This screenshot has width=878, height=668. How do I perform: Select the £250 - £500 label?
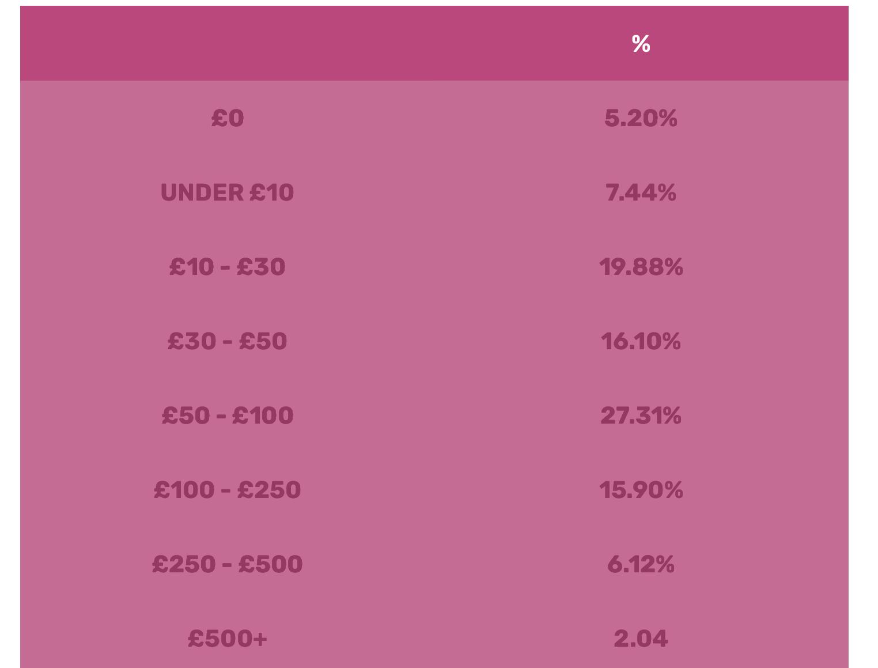(x=227, y=564)
